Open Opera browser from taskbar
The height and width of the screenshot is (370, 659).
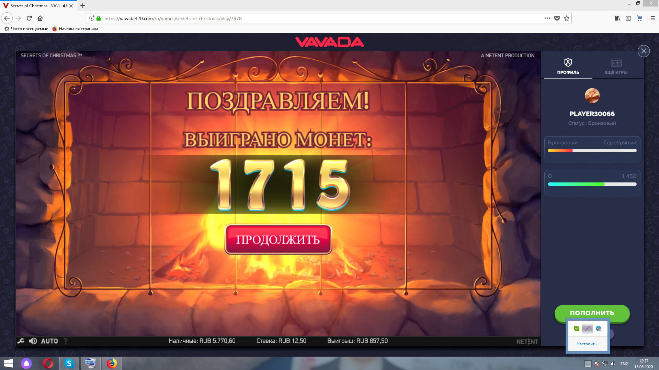[48, 363]
